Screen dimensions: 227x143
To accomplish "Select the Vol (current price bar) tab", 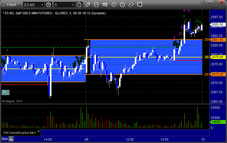I will pos(19,133).
